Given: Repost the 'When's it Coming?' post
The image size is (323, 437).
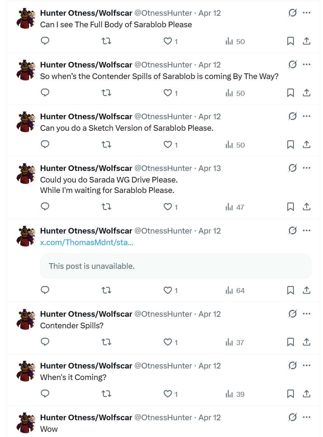Looking at the screenshot, I should [106, 394].
